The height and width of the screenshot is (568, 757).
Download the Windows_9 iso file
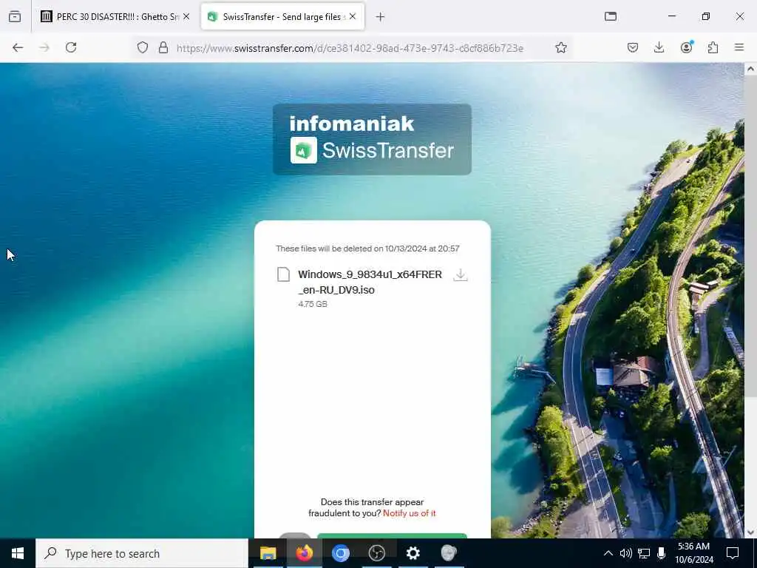[461, 274]
